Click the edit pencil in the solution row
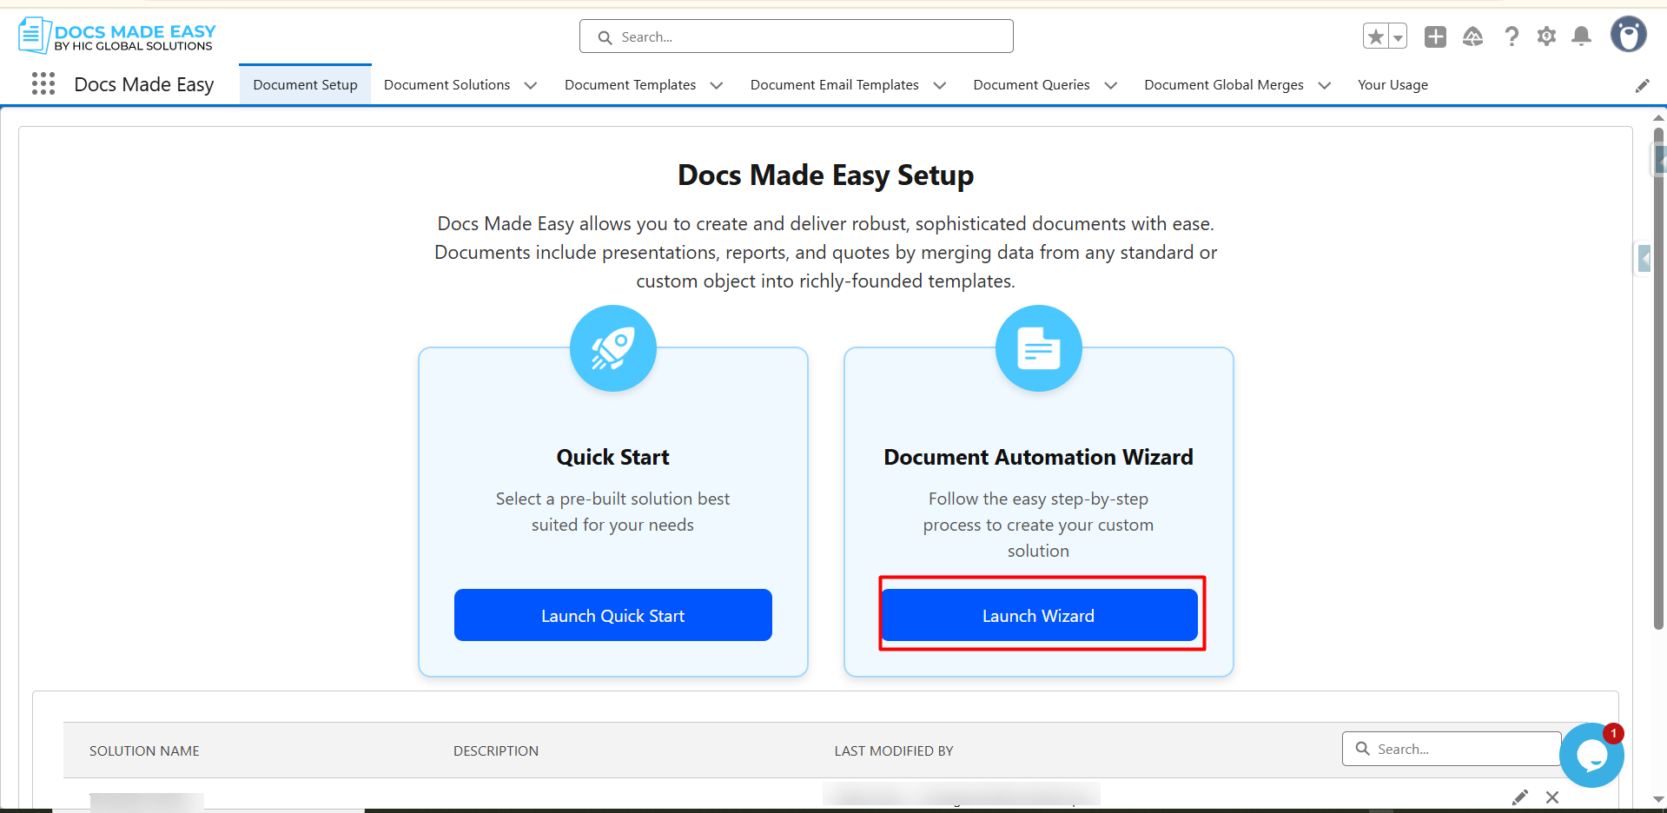 [x=1520, y=797]
